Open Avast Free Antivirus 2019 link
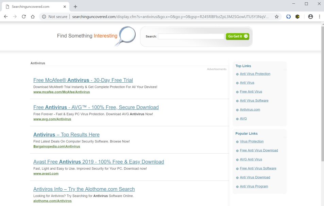 tap(99, 162)
